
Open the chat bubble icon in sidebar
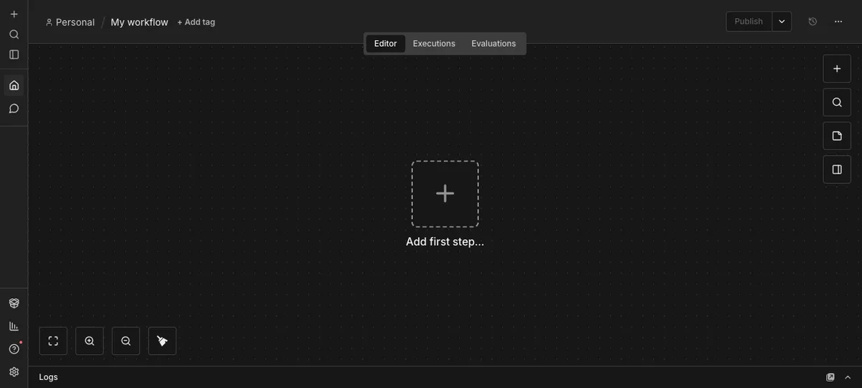[x=14, y=108]
